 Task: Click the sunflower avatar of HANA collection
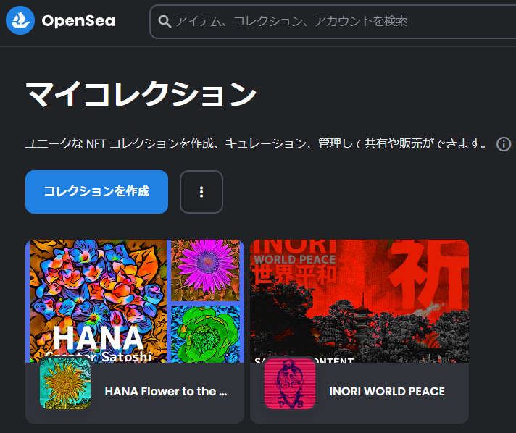[x=65, y=383]
